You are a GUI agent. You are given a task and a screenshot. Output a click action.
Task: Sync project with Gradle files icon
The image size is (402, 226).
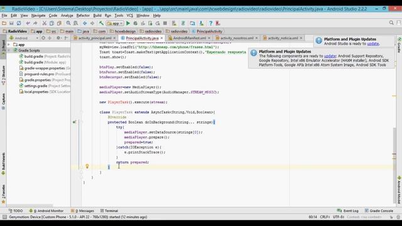[x=183, y=23]
